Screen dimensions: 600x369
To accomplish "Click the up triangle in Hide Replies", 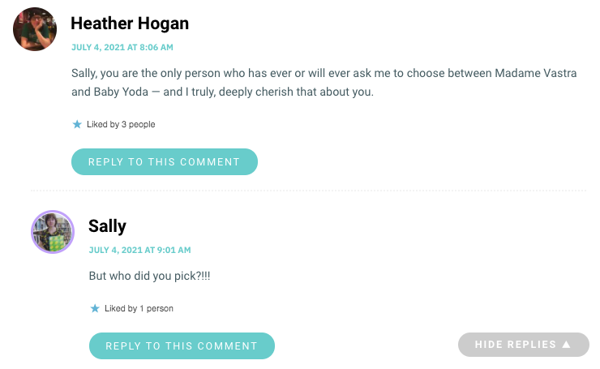I will [x=567, y=345].
